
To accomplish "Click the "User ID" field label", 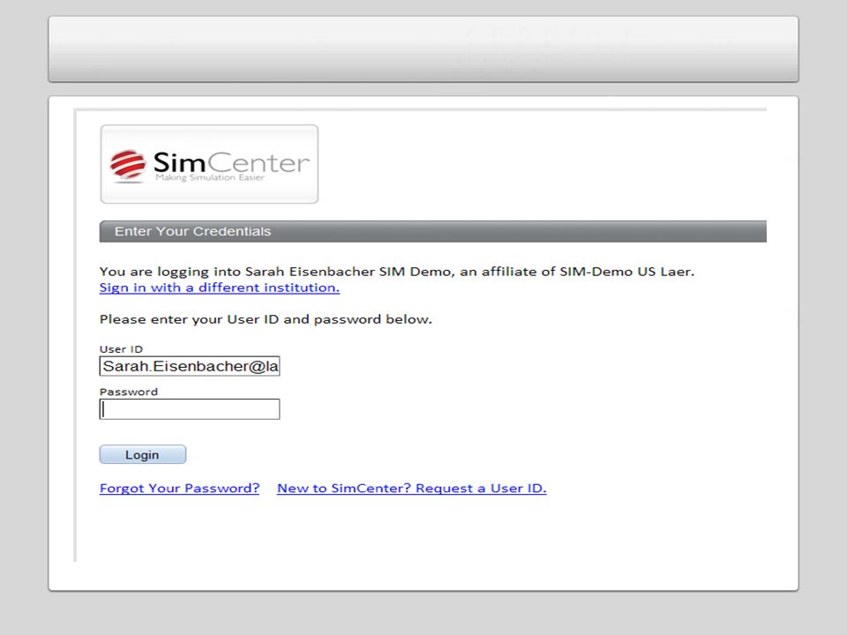I will coord(121,349).
